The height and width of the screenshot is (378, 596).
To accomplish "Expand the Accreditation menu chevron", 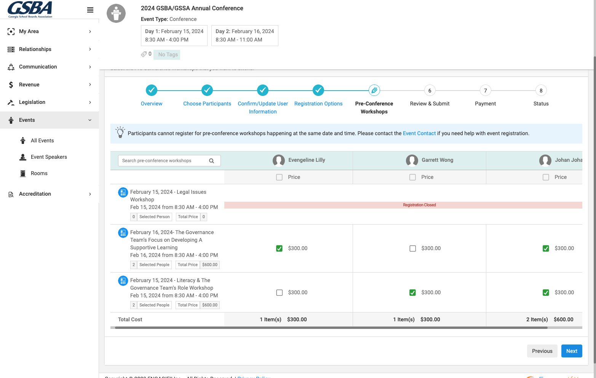I will (x=90, y=194).
